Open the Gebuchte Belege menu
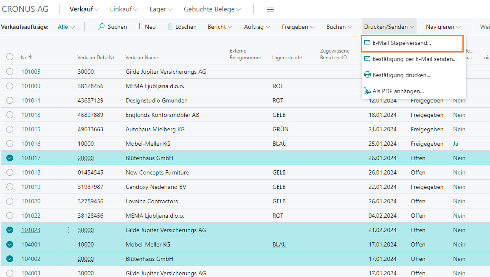Screen dimensions: 490x277 click(x=212, y=9)
